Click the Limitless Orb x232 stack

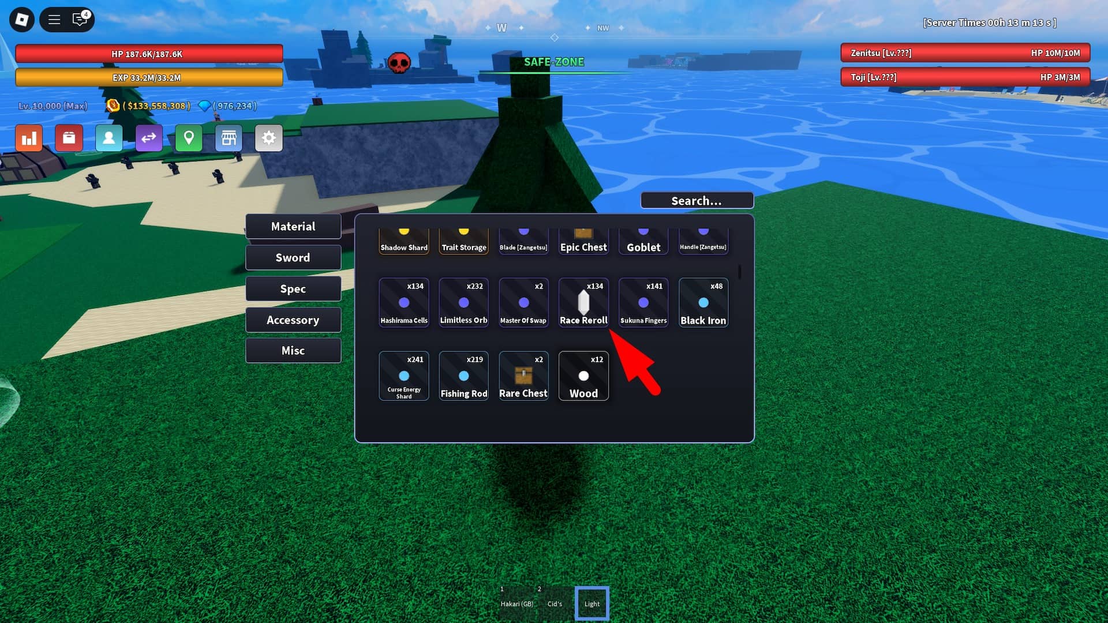pos(463,303)
